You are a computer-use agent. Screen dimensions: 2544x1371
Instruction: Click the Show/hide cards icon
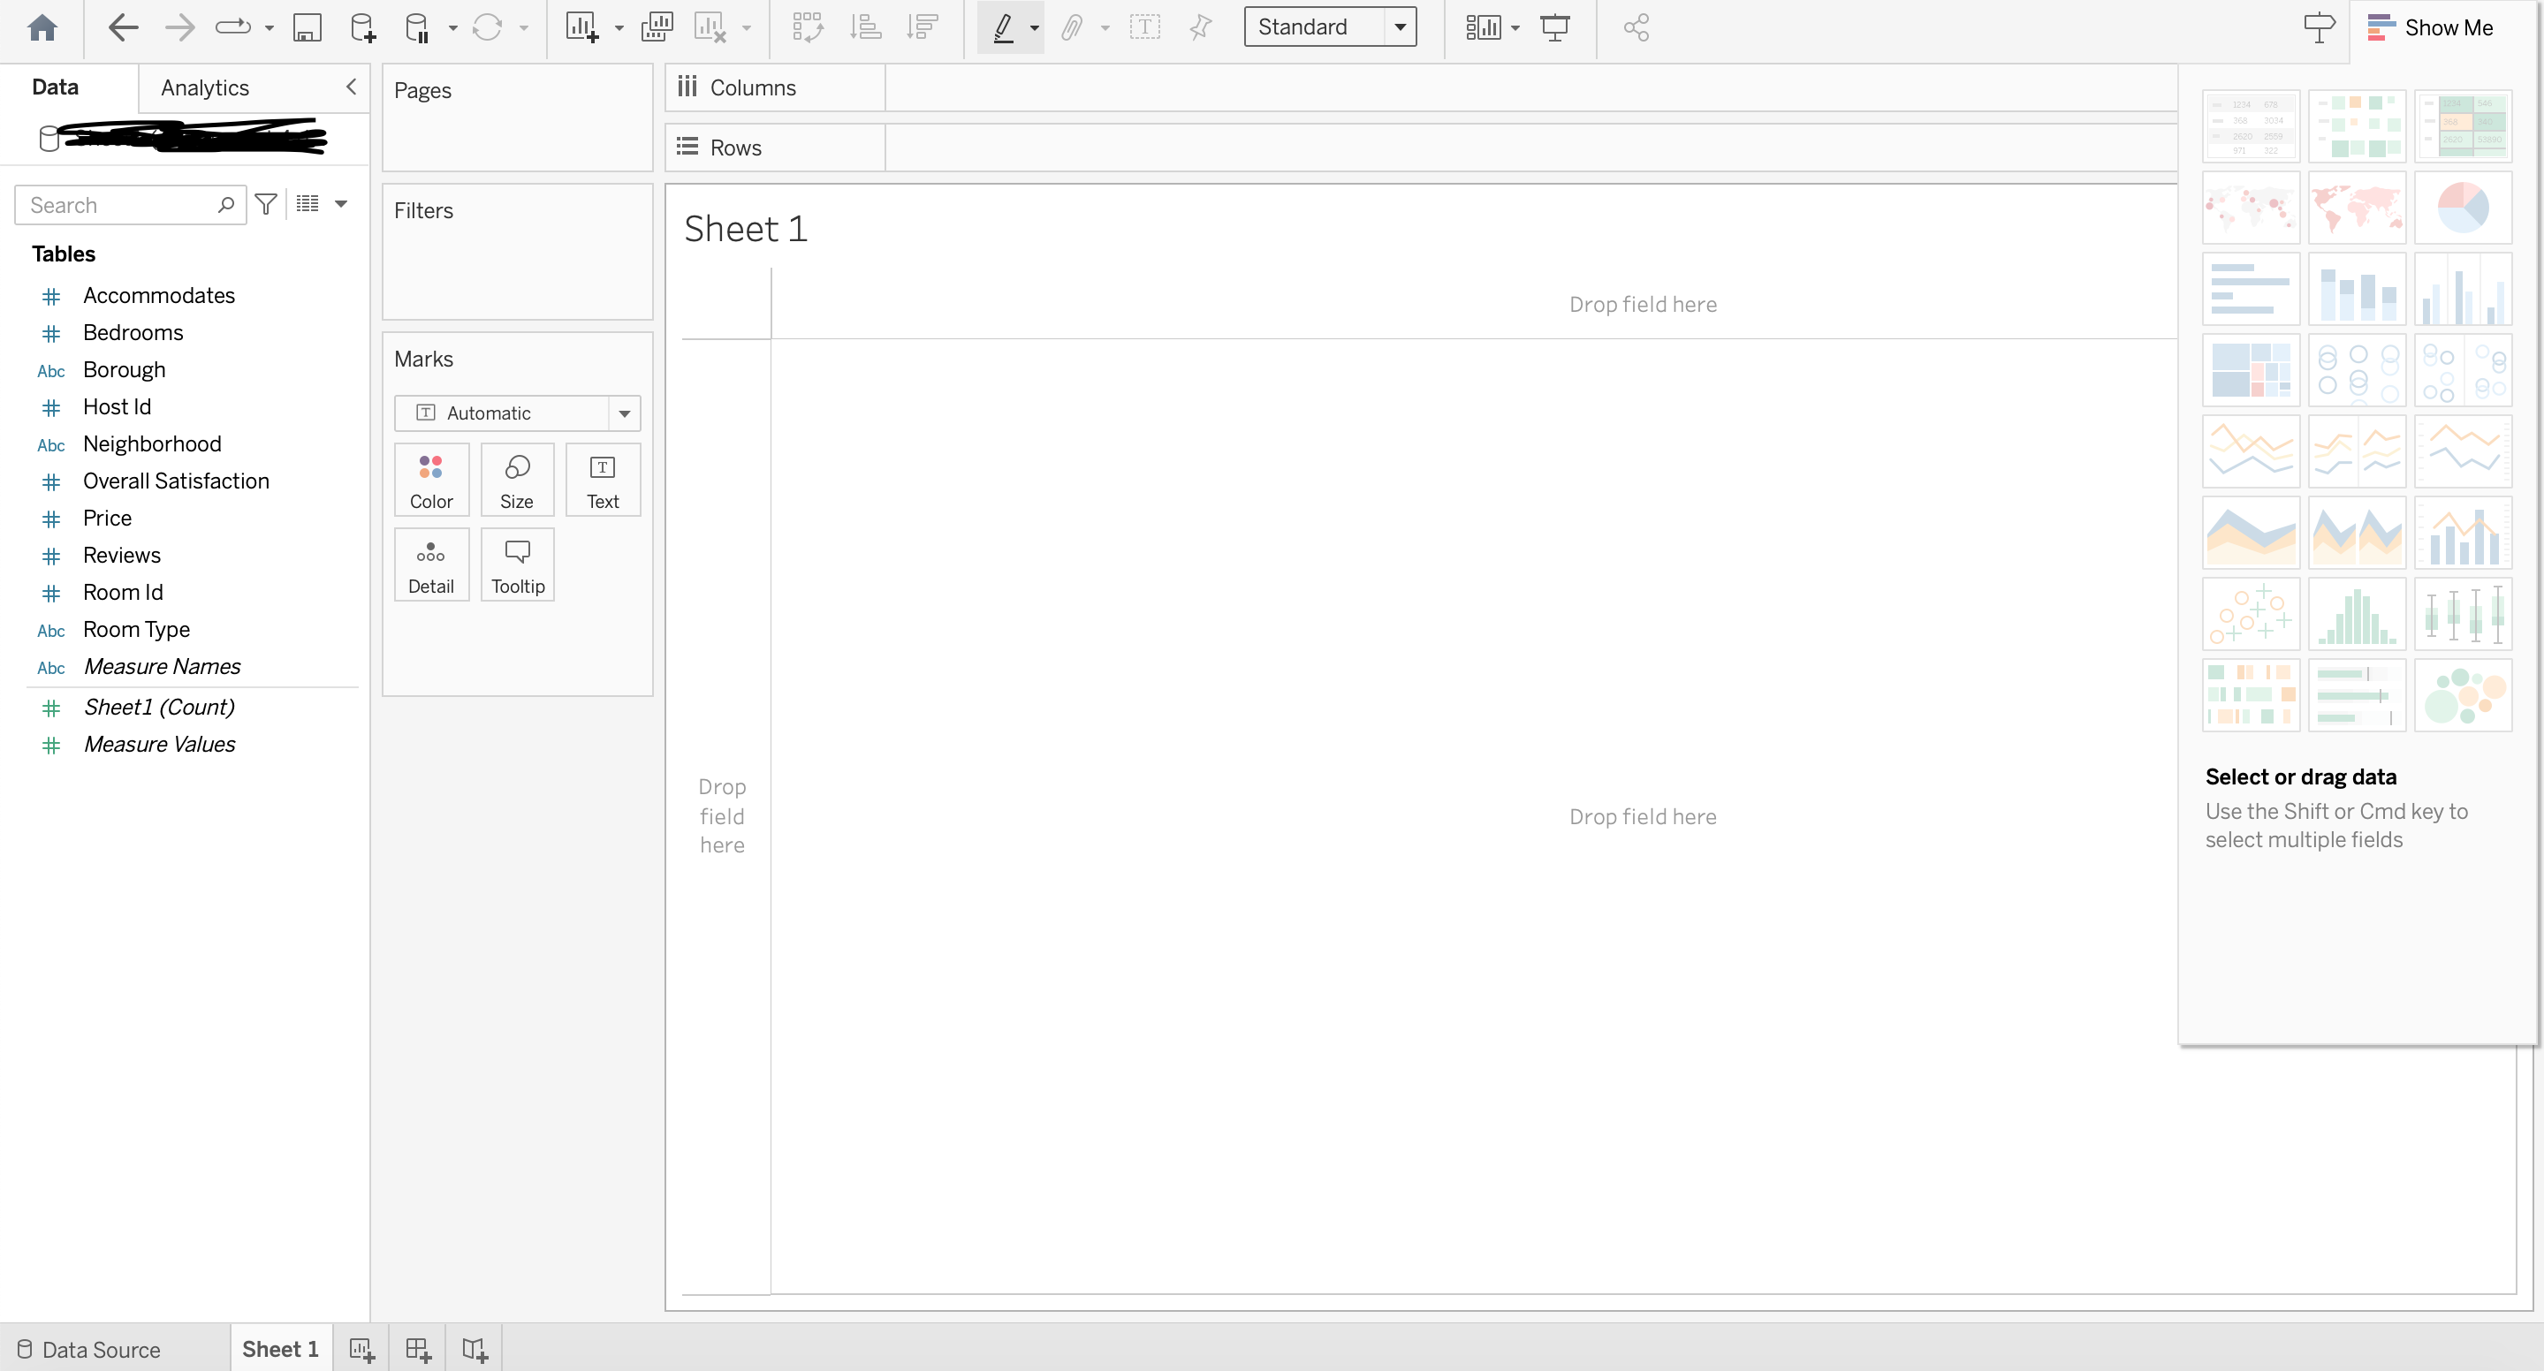[1484, 27]
